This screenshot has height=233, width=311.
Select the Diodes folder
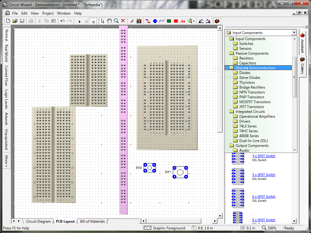pos(245,73)
